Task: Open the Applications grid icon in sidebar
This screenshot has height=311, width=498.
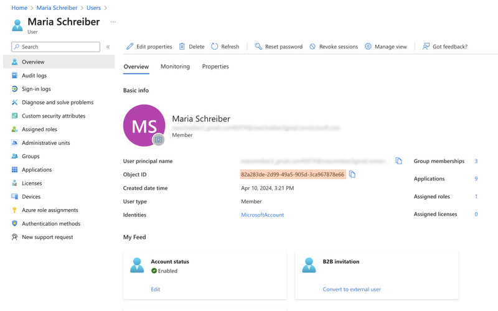Action: click(14, 169)
